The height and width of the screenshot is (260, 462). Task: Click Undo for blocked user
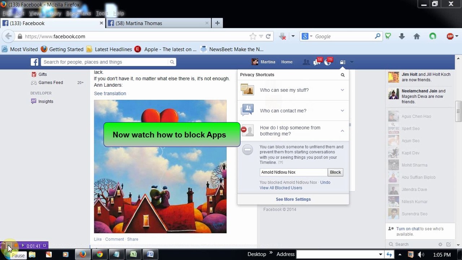coord(325,182)
